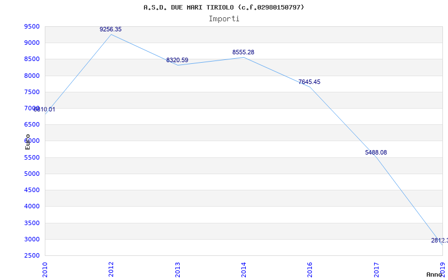Click y-axis value 7500

[x=32, y=92]
